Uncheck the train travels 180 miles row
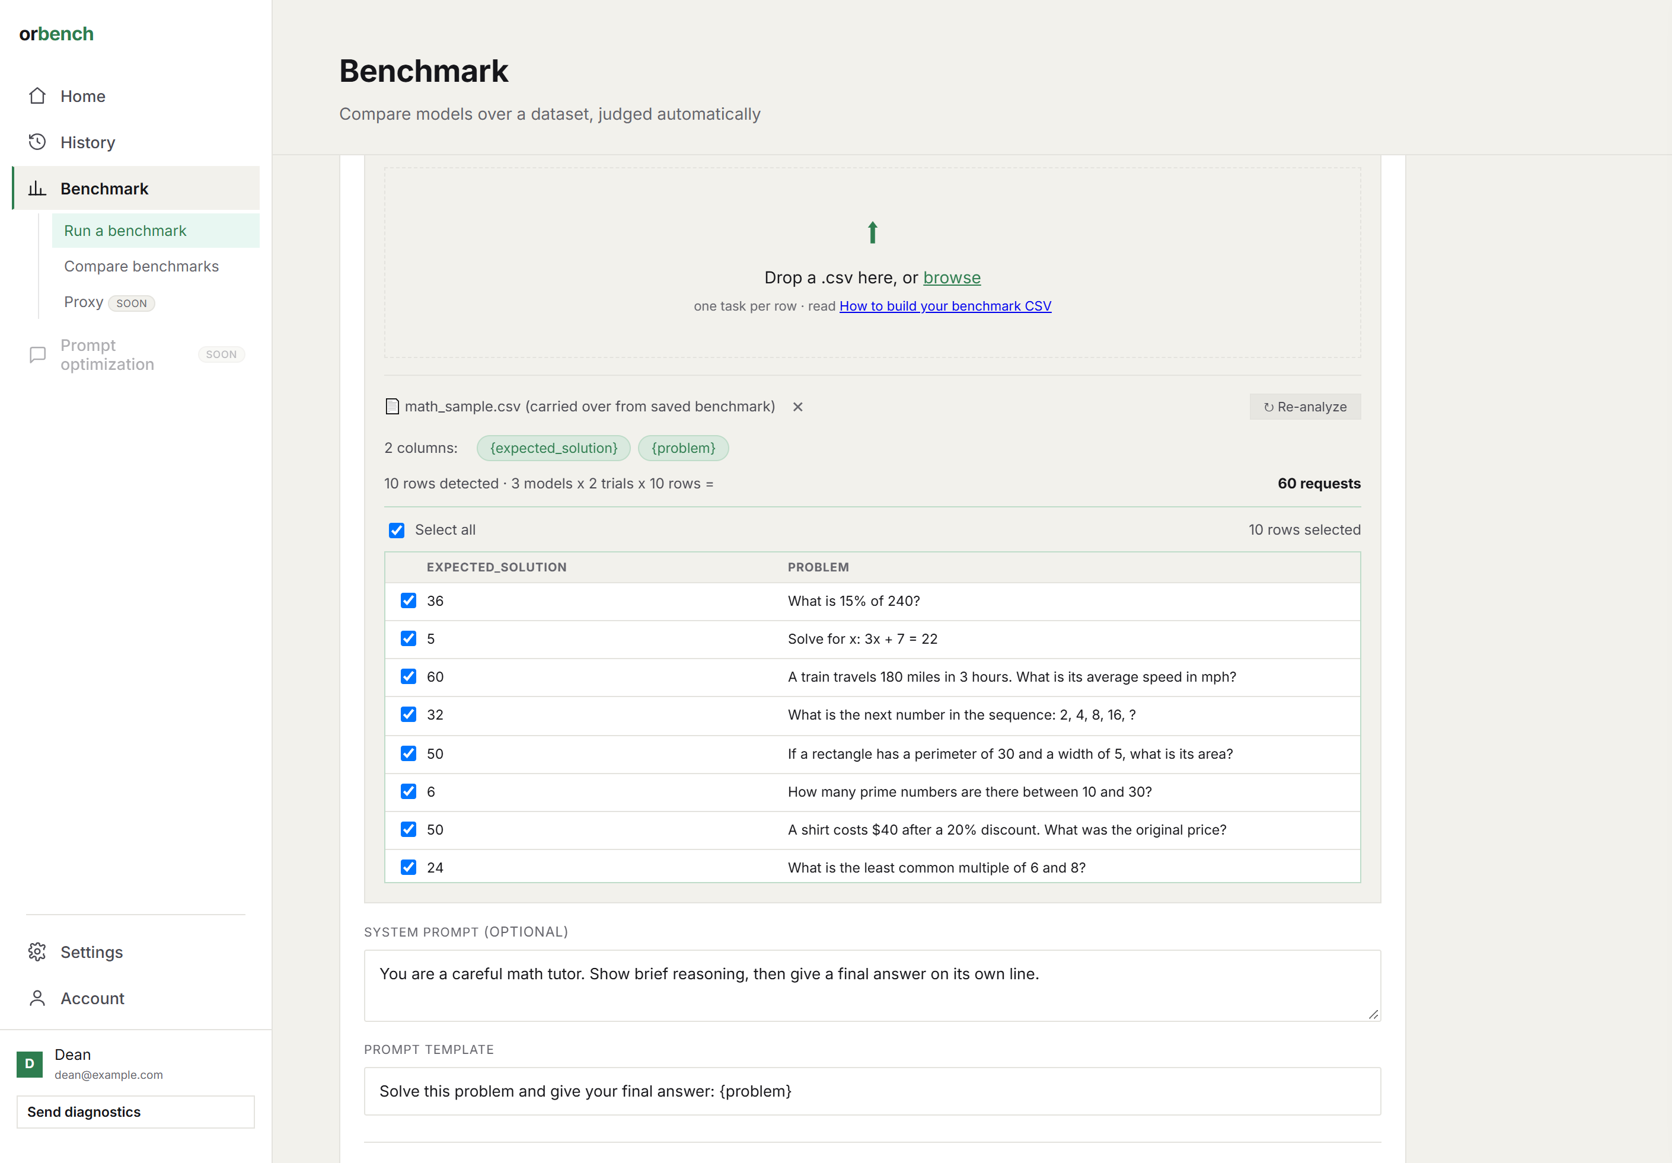 (x=409, y=676)
